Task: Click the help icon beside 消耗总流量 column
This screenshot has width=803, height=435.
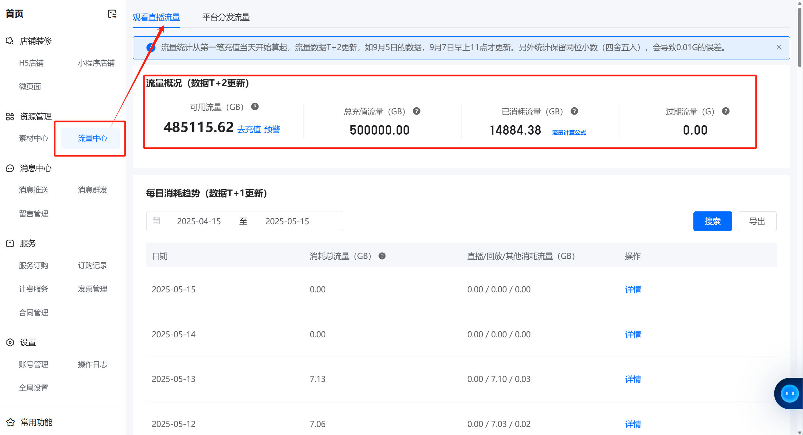Action: (x=382, y=256)
